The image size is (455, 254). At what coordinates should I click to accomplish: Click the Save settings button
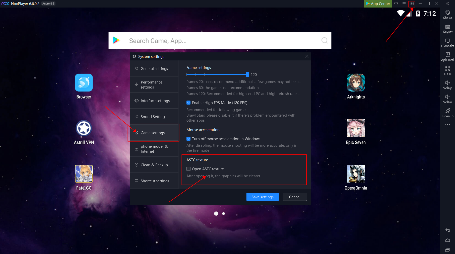263,197
